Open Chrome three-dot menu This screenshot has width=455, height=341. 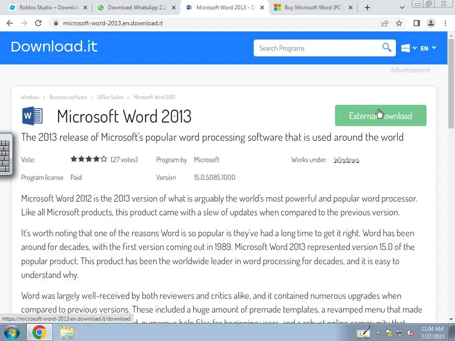445,23
